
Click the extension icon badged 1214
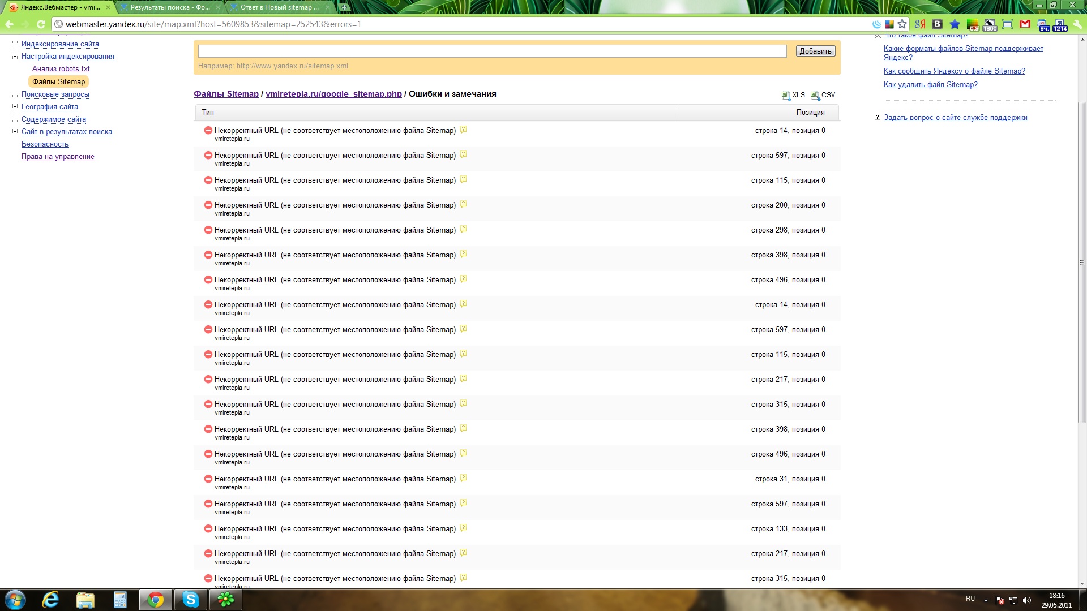pos(1060,24)
